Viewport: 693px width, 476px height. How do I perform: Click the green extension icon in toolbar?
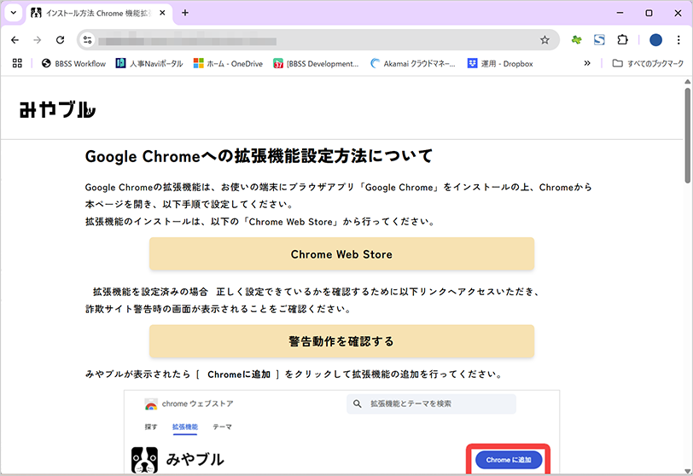pos(577,40)
